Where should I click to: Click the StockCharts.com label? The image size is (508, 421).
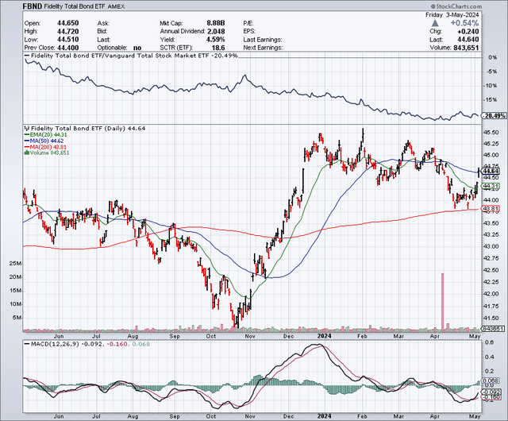456,6
